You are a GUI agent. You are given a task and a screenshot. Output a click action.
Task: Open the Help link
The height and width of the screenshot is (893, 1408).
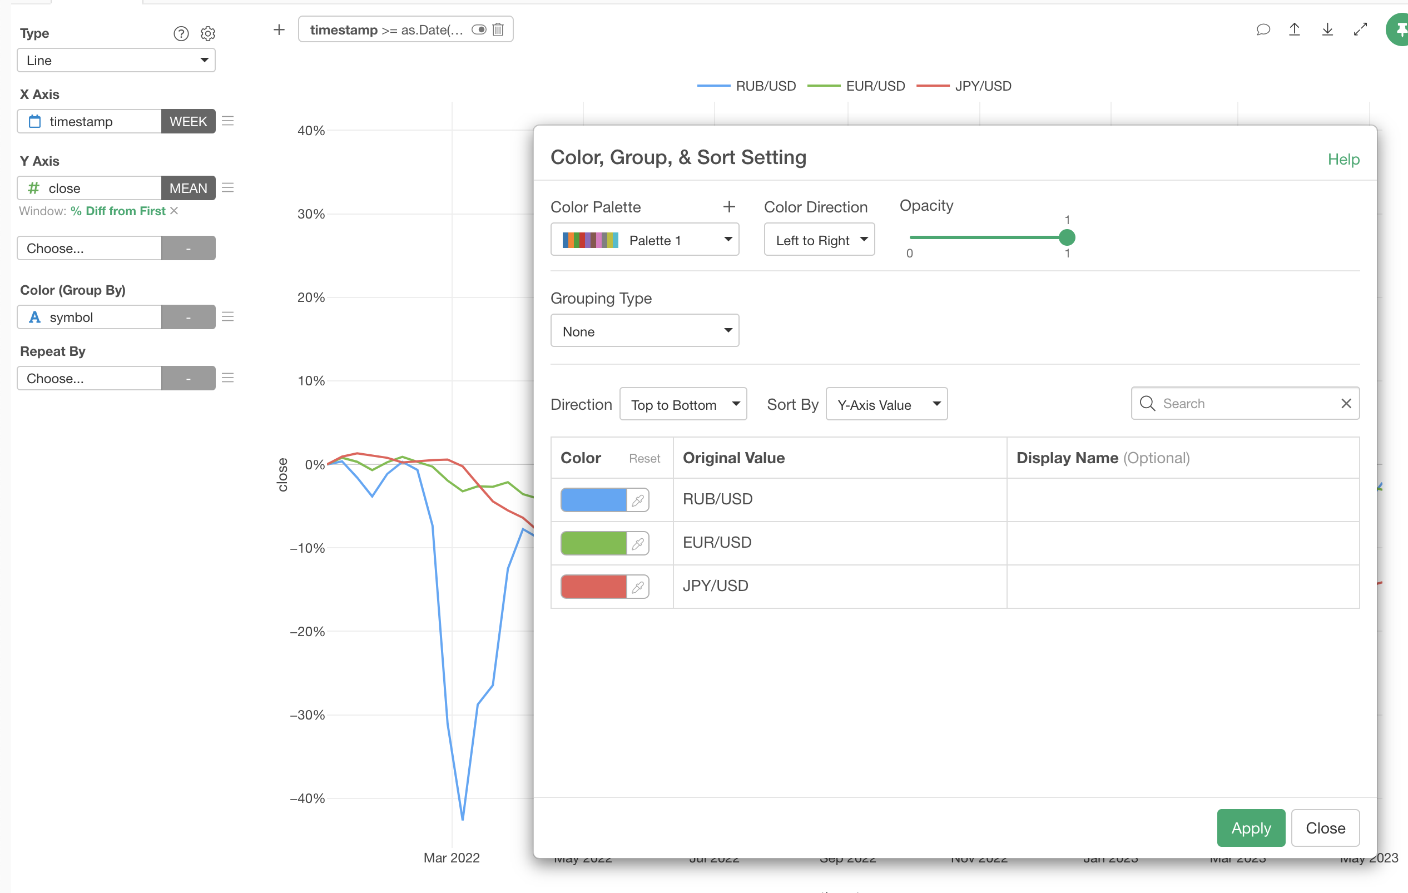(x=1343, y=159)
